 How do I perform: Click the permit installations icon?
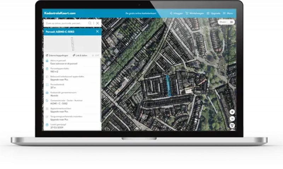tap(47, 117)
